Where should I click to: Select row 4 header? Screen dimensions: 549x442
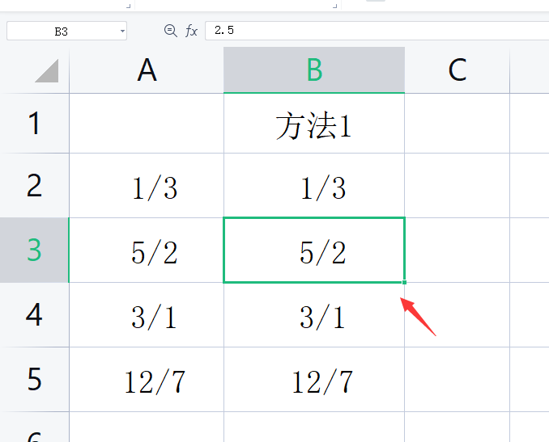click(x=34, y=314)
